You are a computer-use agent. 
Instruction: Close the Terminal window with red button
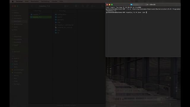tap(107, 5)
